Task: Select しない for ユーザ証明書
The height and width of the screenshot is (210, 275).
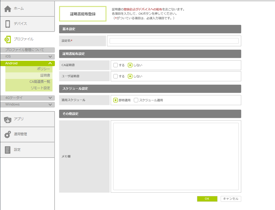Action: point(130,76)
